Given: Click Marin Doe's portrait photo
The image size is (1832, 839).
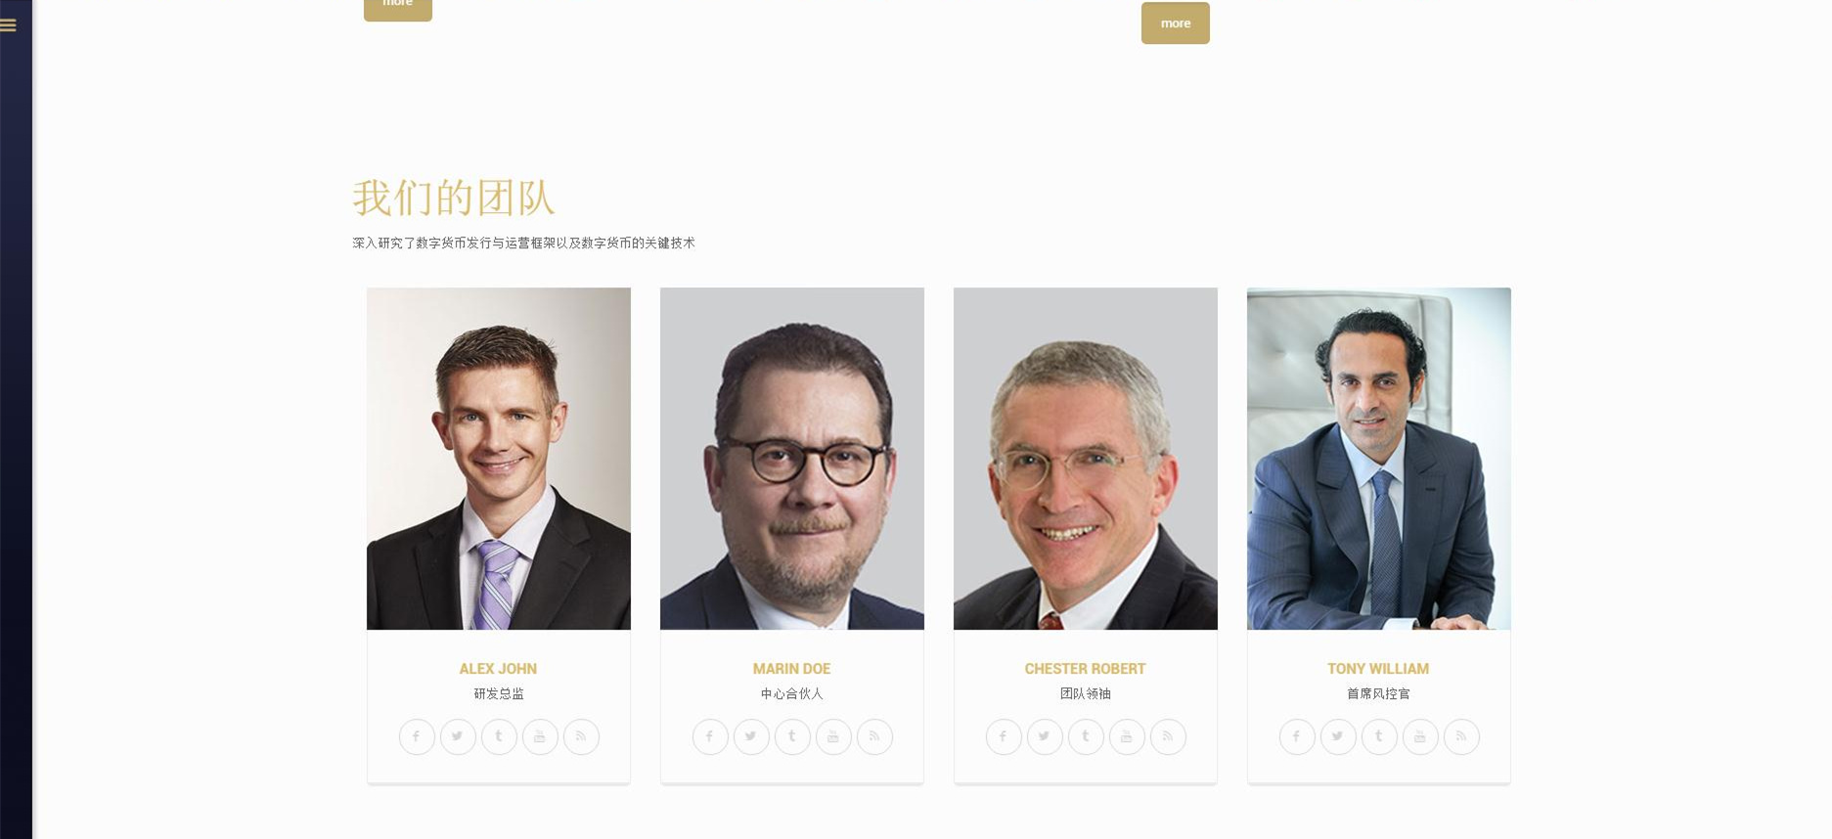Looking at the screenshot, I should pos(792,459).
